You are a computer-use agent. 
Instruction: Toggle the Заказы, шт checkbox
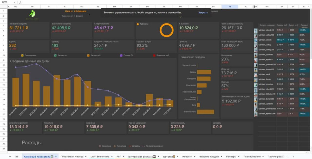pyautogui.click(x=55, y=55)
